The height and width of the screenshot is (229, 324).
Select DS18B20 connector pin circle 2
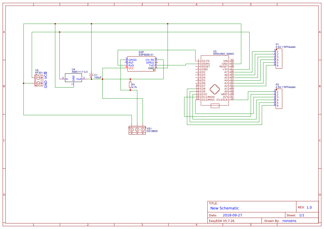coord(137,130)
